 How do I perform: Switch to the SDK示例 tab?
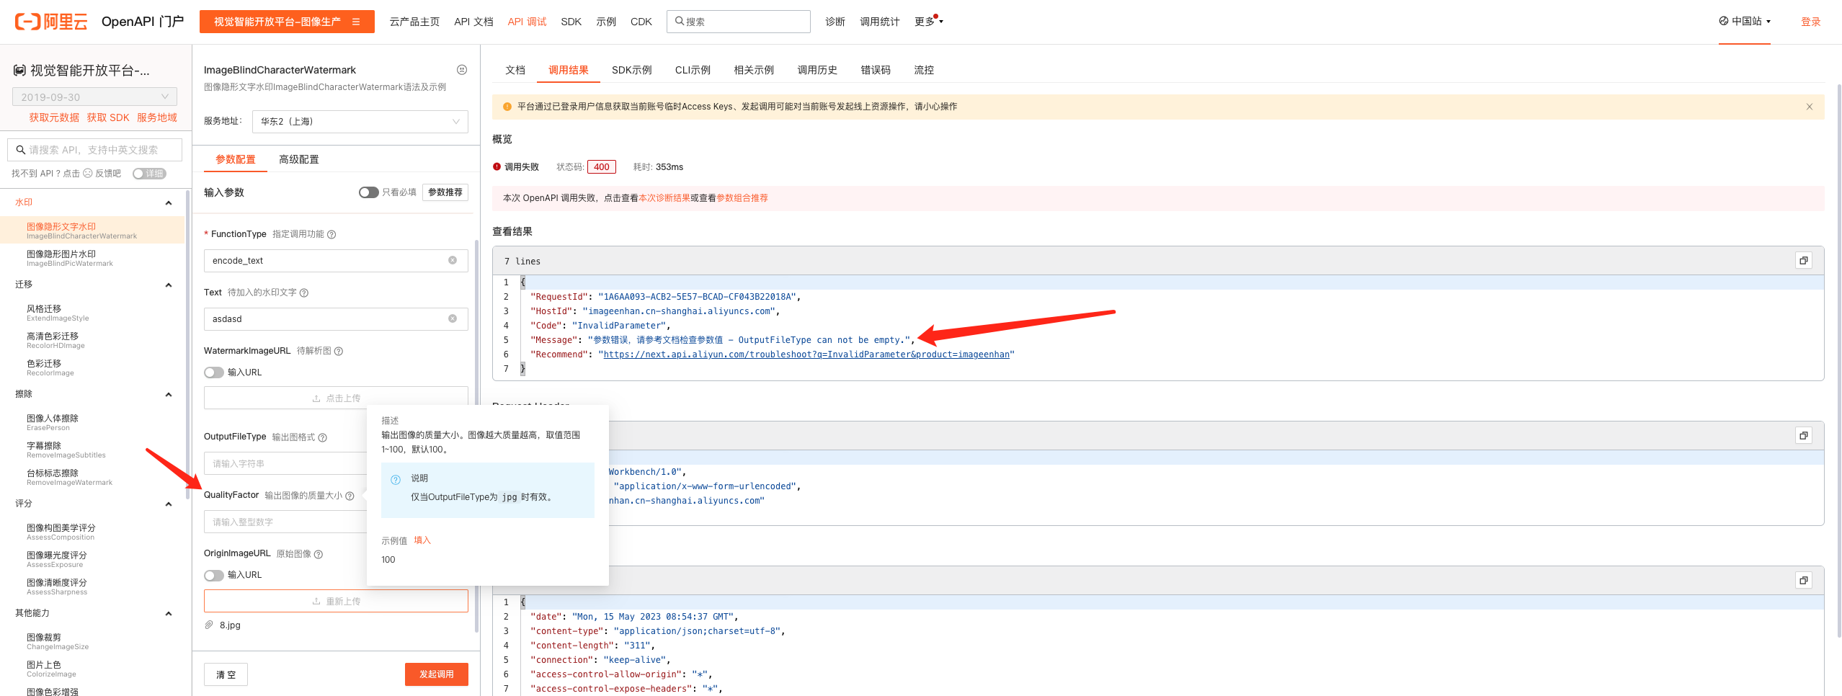[631, 70]
